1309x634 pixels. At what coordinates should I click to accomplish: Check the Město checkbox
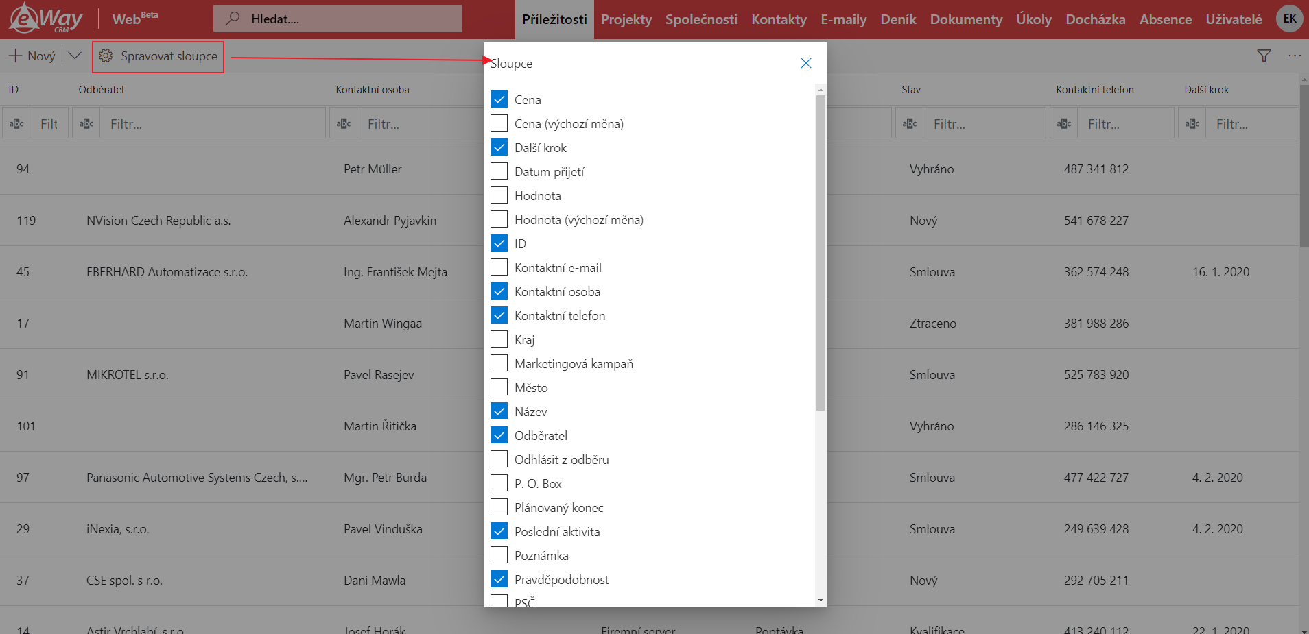(499, 387)
